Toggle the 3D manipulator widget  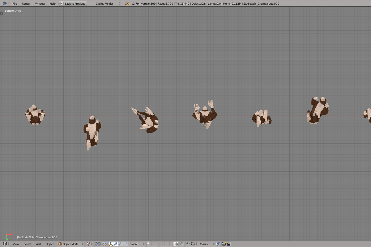click(x=110, y=244)
